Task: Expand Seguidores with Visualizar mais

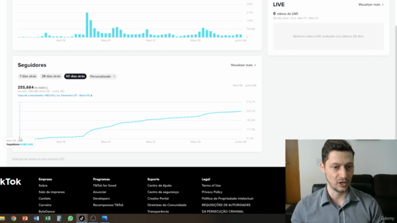Action: pos(243,65)
